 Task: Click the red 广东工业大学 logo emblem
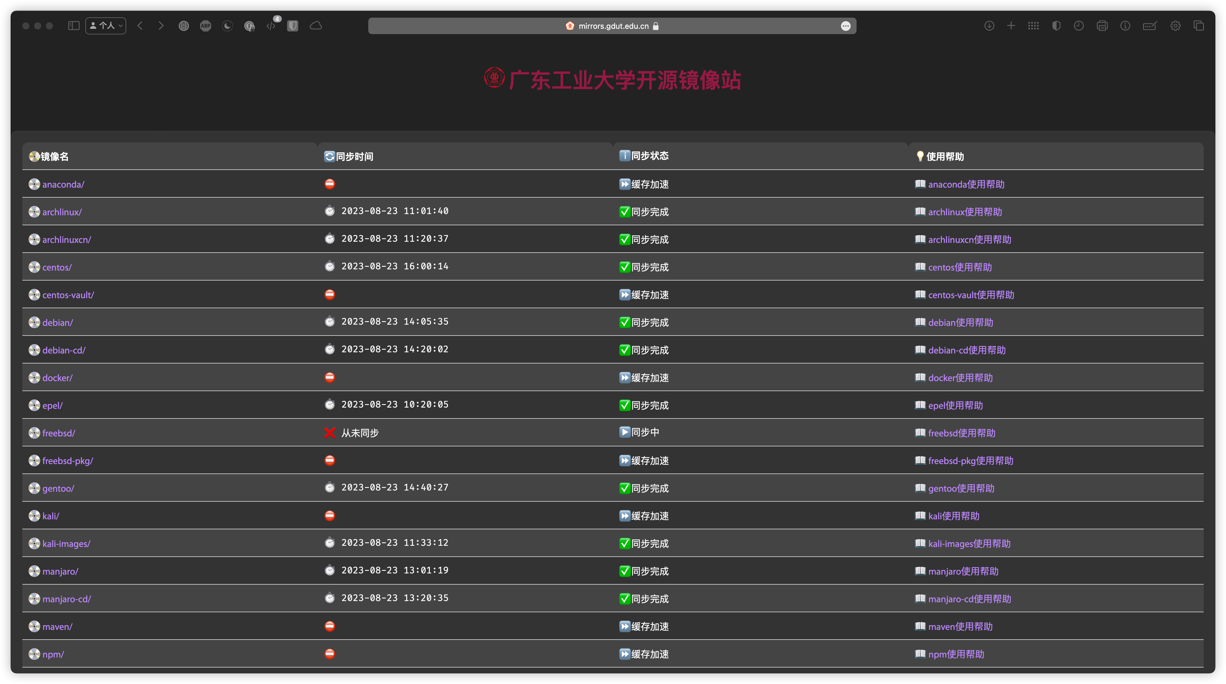click(x=494, y=78)
